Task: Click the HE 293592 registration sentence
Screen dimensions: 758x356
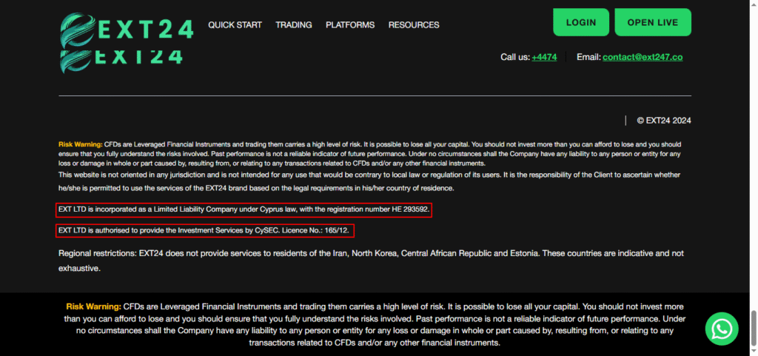Action: tap(244, 210)
